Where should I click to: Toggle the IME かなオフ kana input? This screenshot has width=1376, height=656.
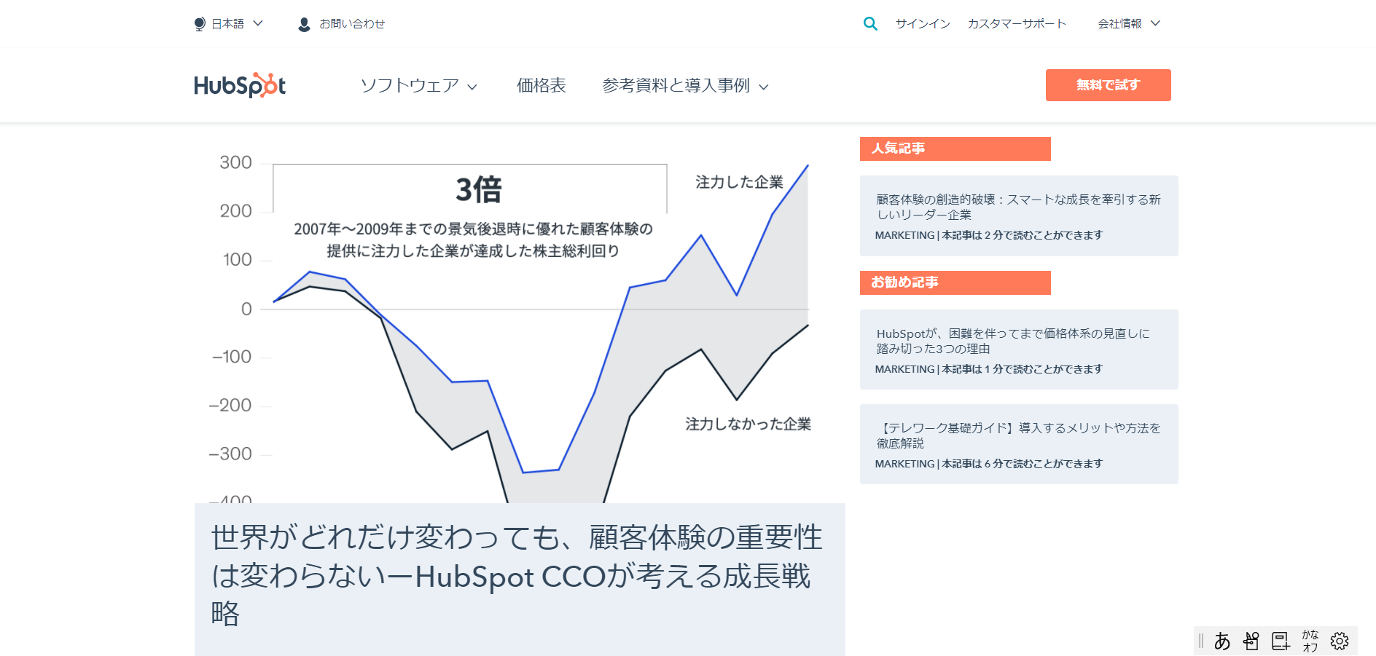click(1310, 641)
